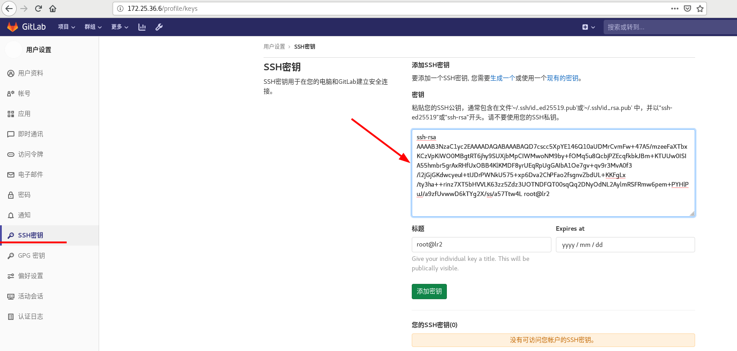Click the user avatar in the sidebar
The width and height of the screenshot is (737, 351).
click(x=13, y=50)
